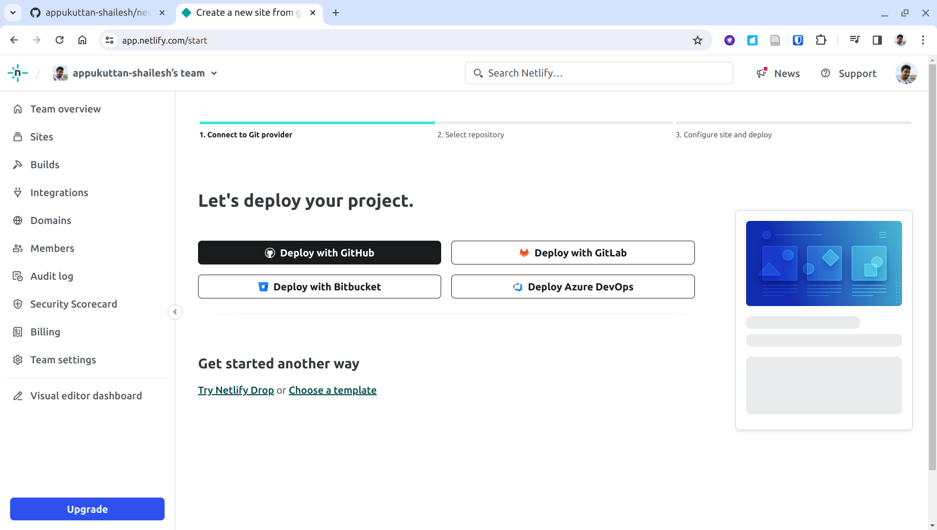Viewport: 937px width, 530px height.
Task: Open Domains via the globe icon
Action: click(17, 220)
